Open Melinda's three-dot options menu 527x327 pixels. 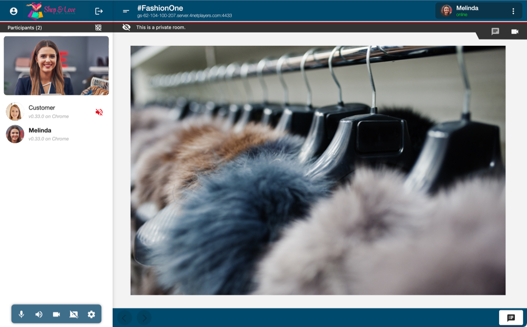513,11
